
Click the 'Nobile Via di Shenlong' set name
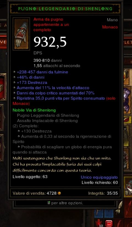coord(34,110)
